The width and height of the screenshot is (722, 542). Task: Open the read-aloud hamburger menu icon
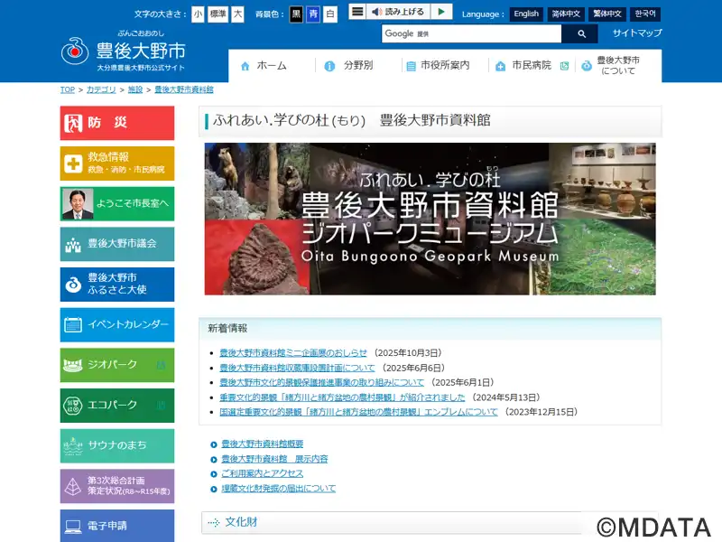click(357, 12)
